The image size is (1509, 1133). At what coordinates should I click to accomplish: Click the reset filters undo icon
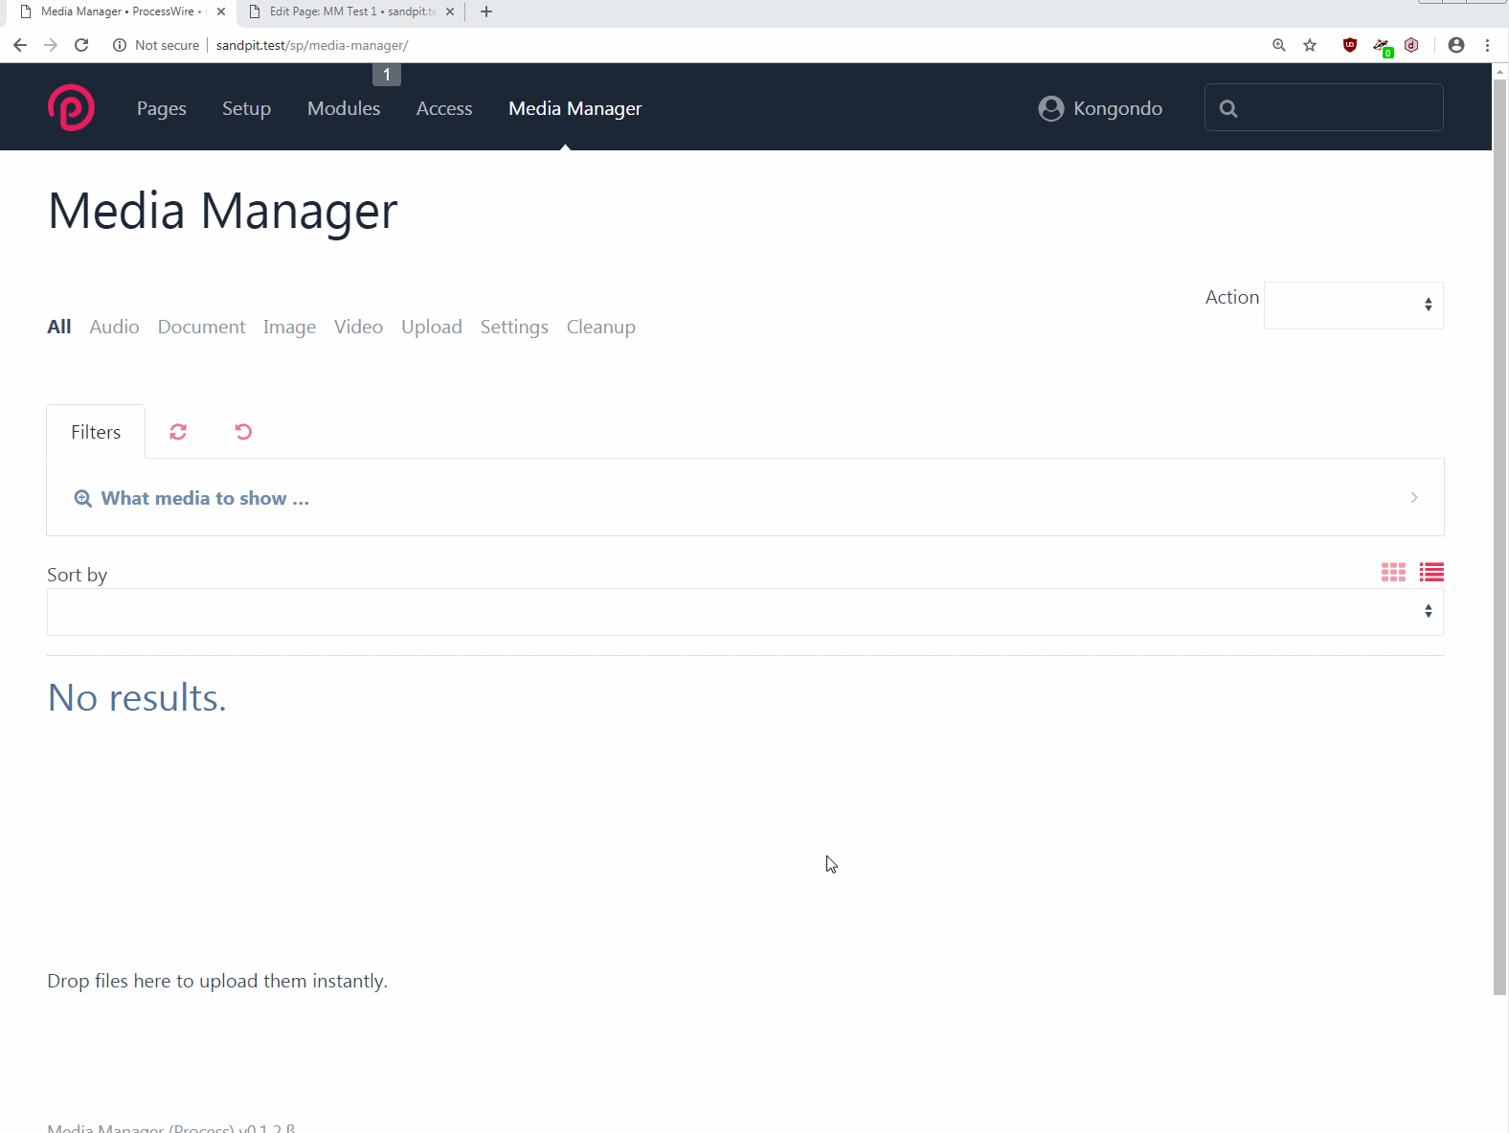[x=243, y=432]
